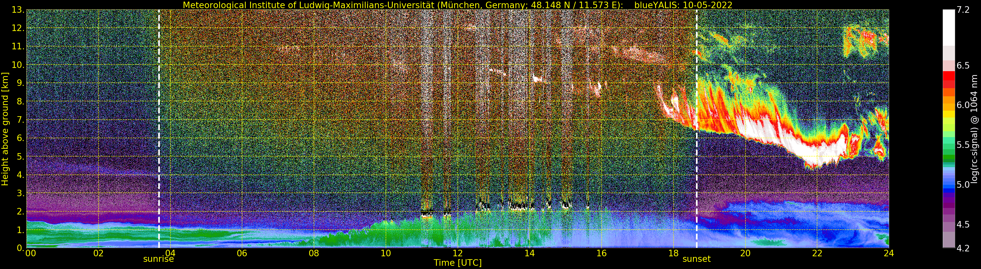Click height axis tick label '1.'

click(20, 230)
